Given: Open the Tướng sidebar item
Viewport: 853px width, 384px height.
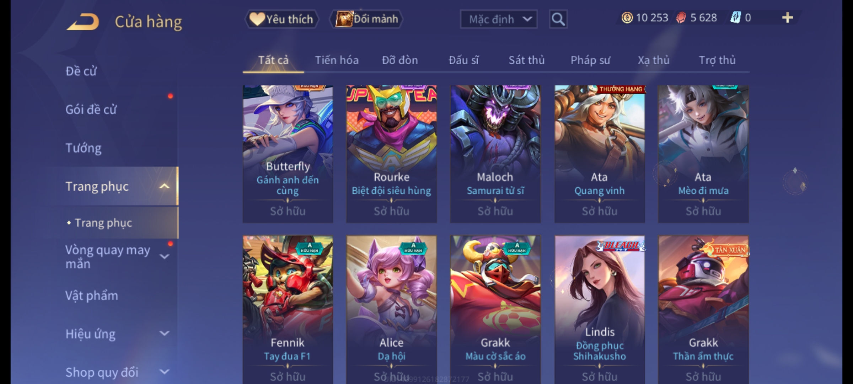Looking at the screenshot, I should [x=84, y=148].
